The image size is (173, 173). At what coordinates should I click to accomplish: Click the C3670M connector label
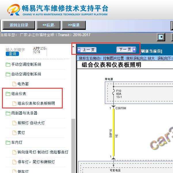click(121, 108)
